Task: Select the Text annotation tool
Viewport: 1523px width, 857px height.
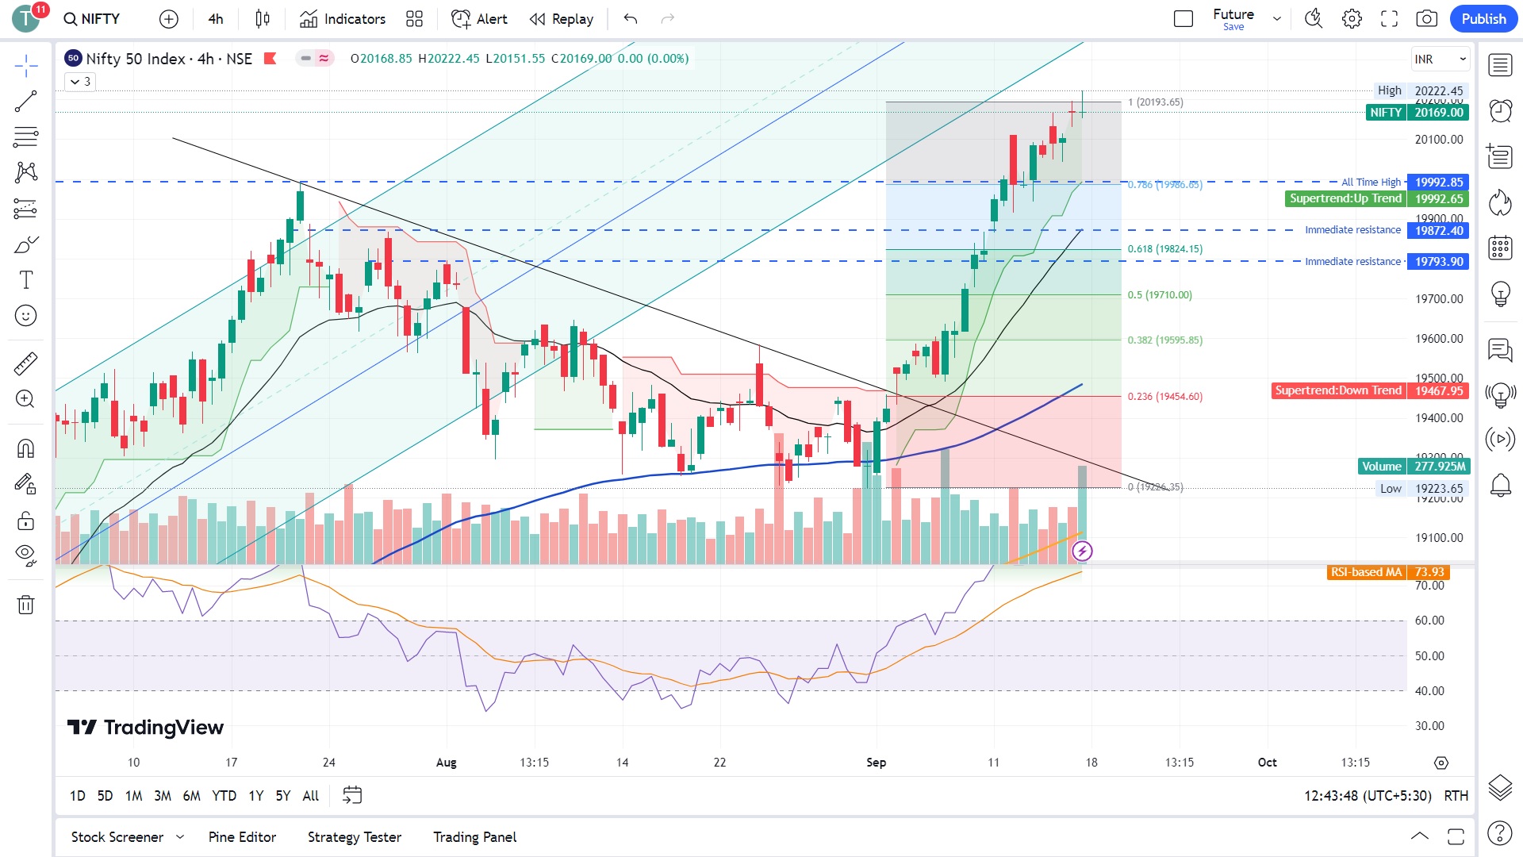Action: pyautogui.click(x=25, y=279)
